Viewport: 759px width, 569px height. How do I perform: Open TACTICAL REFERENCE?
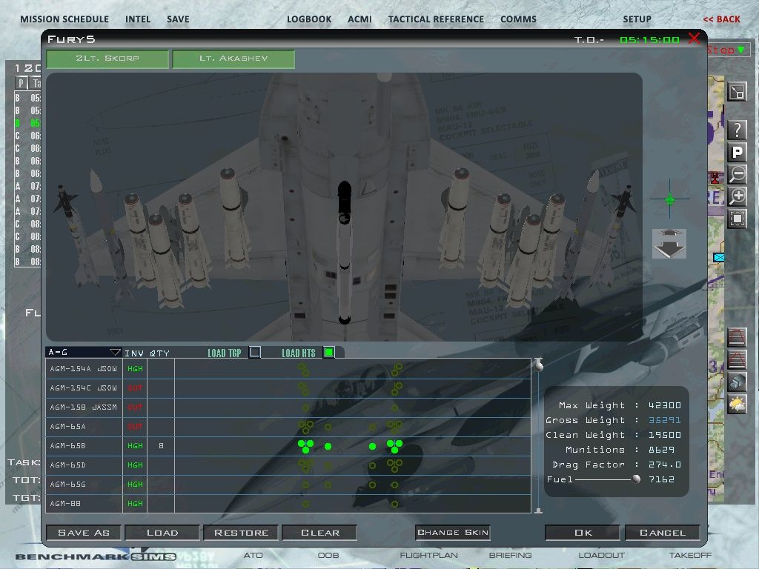[x=436, y=19]
